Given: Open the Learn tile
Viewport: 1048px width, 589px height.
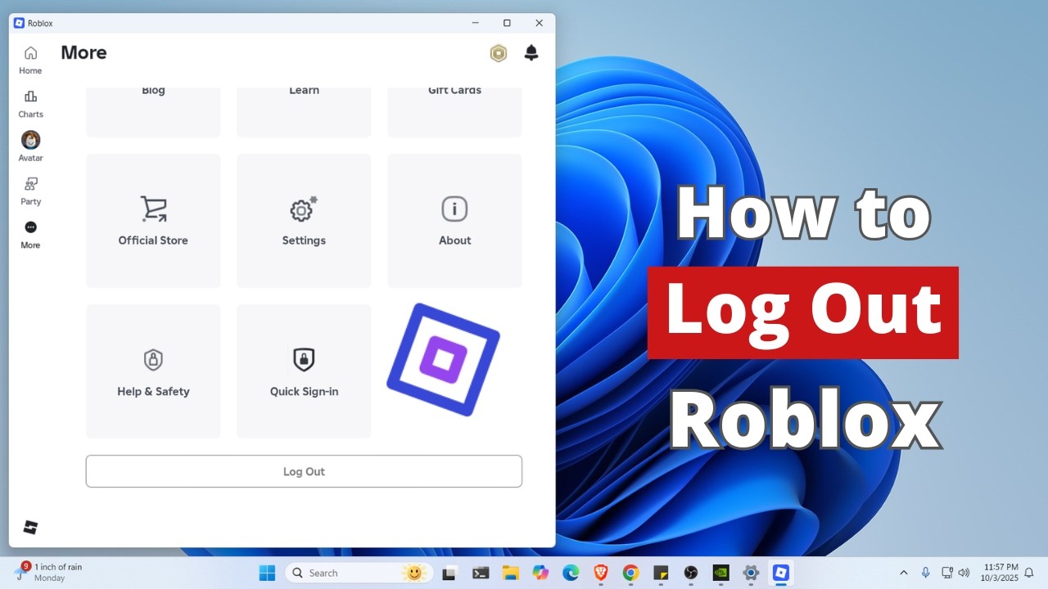Looking at the screenshot, I should 304,111.
